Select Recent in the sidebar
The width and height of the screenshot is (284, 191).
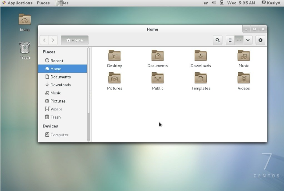(63, 60)
